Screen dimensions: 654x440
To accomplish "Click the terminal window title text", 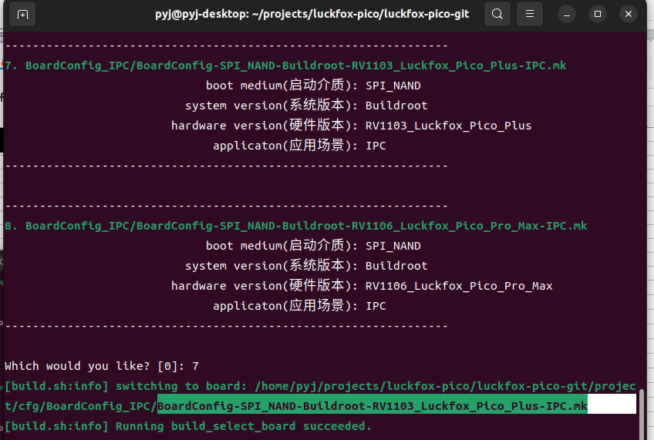I will tap(312, 14).
